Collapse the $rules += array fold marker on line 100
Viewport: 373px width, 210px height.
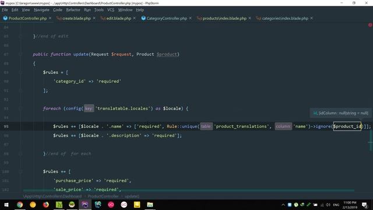tap(20, 171)
